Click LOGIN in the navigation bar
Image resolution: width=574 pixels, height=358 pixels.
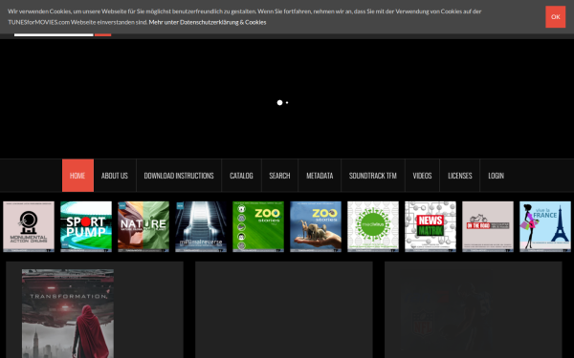(x=496, y=176)
